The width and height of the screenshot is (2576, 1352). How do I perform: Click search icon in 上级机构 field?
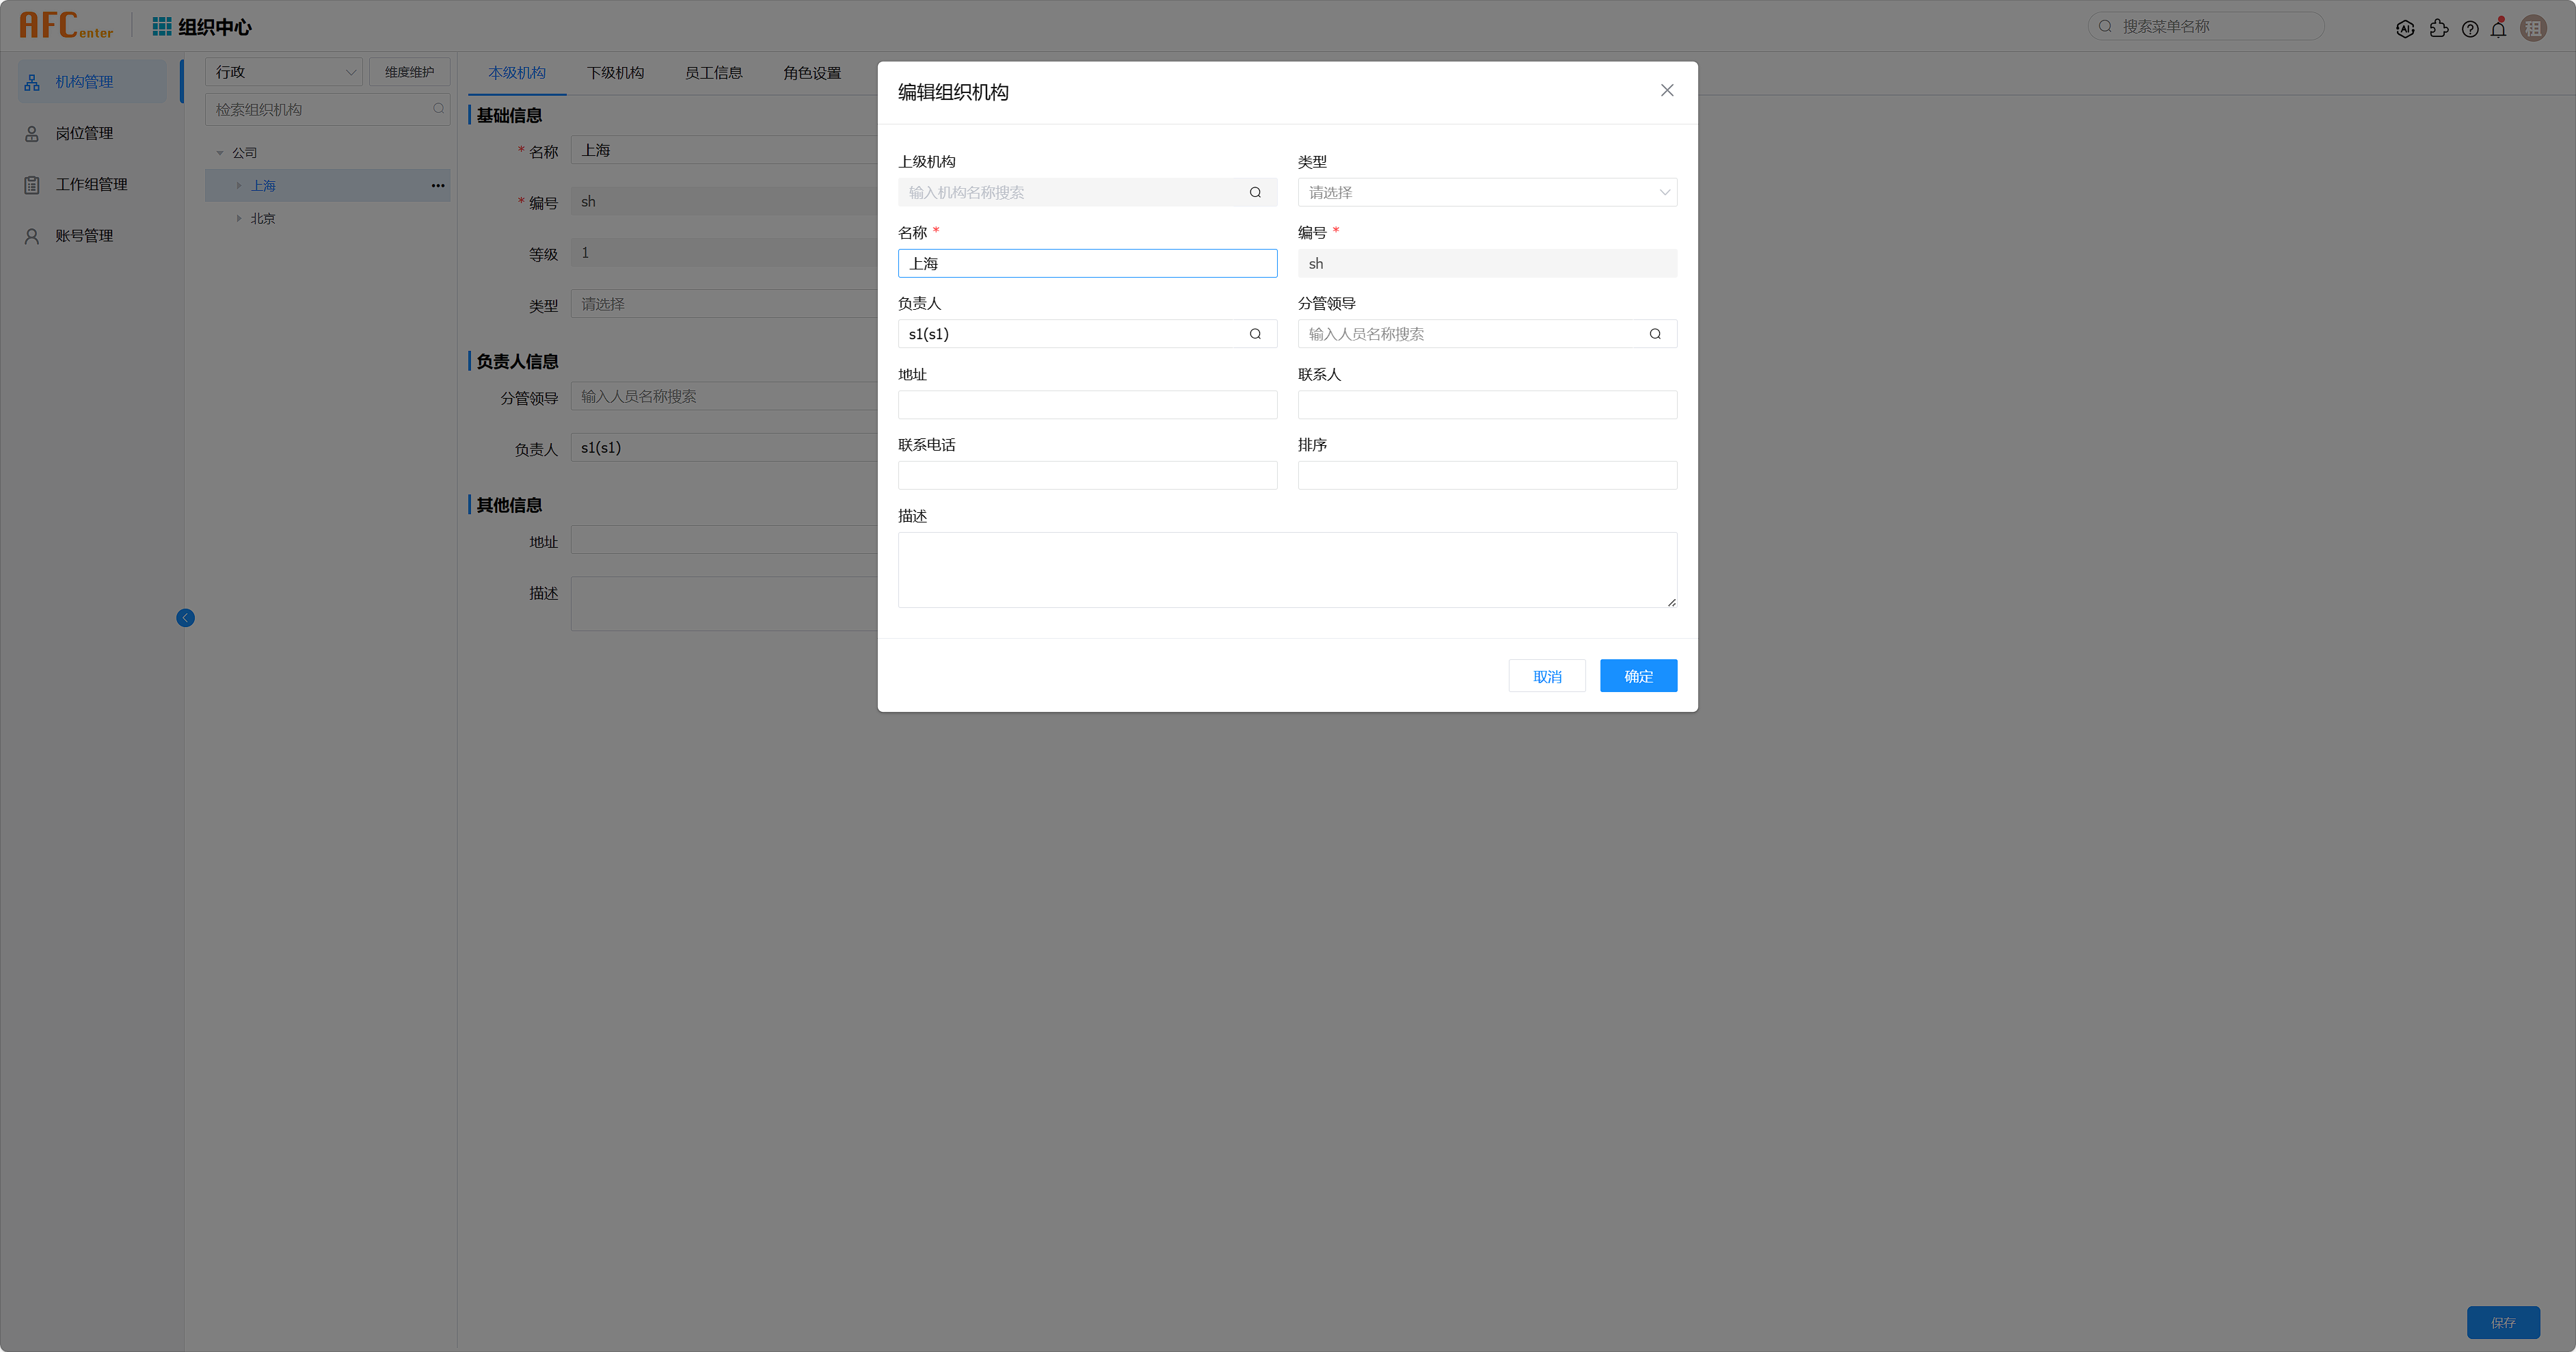1255,193
